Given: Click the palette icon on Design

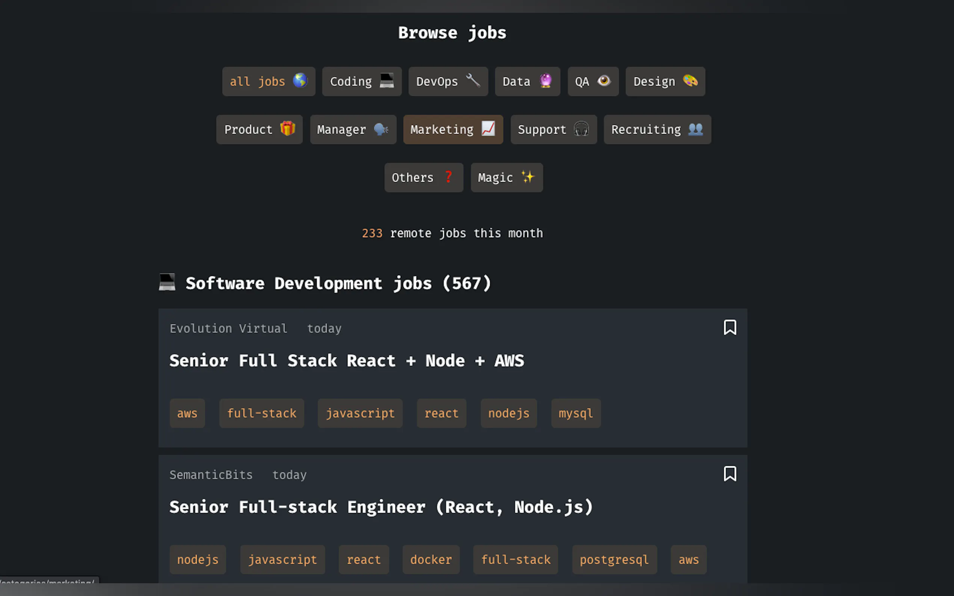Looking at the screenshot, I should point(690,81).
